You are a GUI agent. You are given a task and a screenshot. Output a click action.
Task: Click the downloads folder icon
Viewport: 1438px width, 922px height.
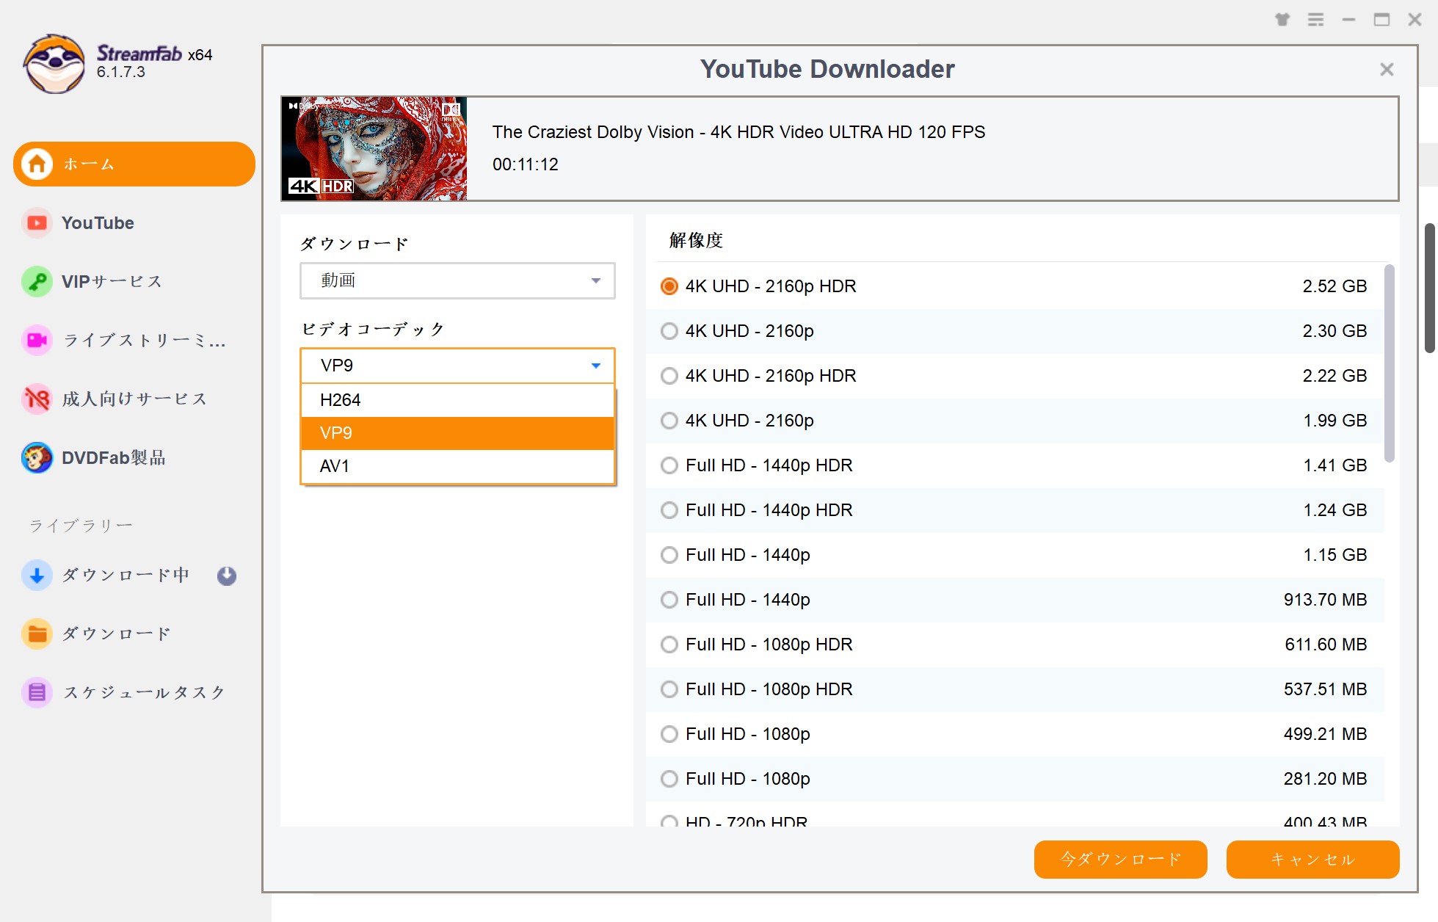click(37, 634)
